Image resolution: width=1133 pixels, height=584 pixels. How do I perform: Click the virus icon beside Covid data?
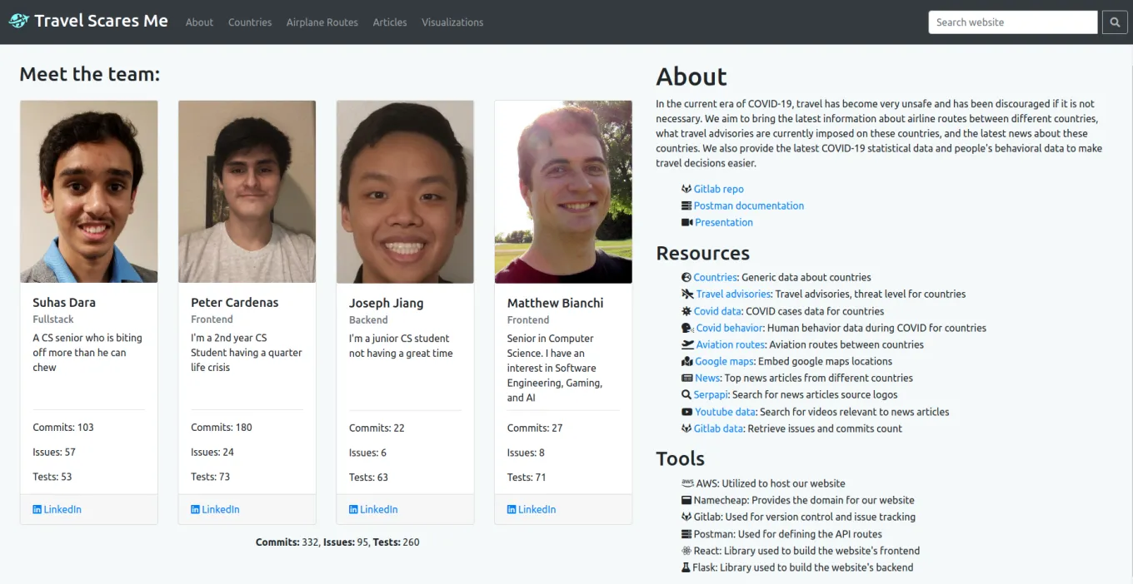pyautogui.click(x=686, y=310)
